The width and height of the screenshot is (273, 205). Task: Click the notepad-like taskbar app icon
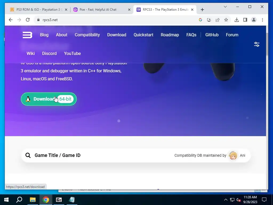coord(72,200)
